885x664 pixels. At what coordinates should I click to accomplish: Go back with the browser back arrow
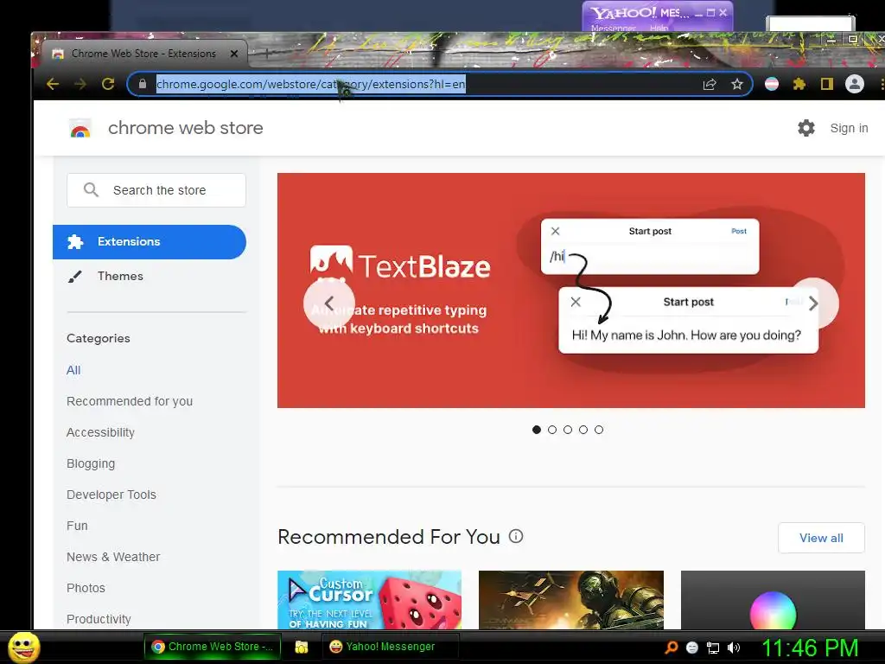point(53,84)
